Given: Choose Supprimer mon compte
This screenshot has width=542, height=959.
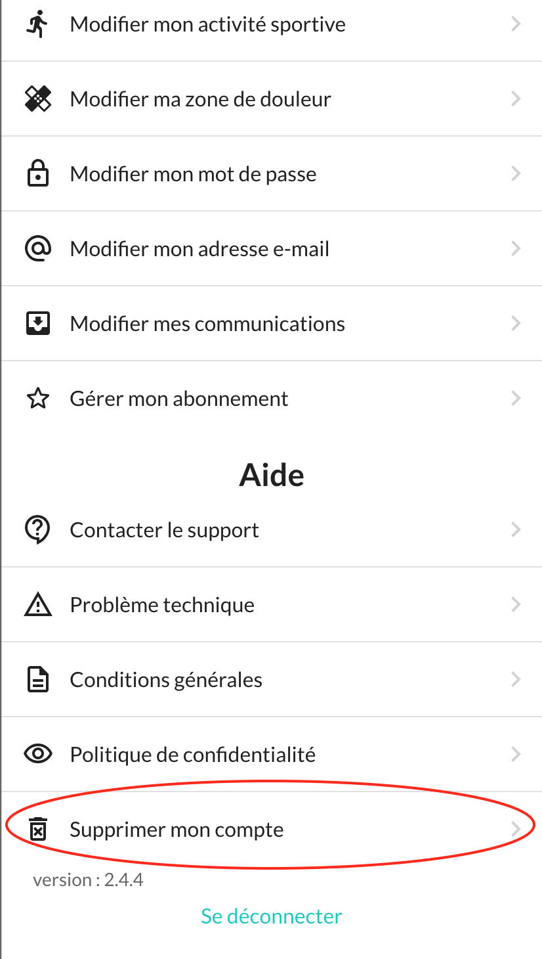Looking at the screenshot, I should click(177, 830).
